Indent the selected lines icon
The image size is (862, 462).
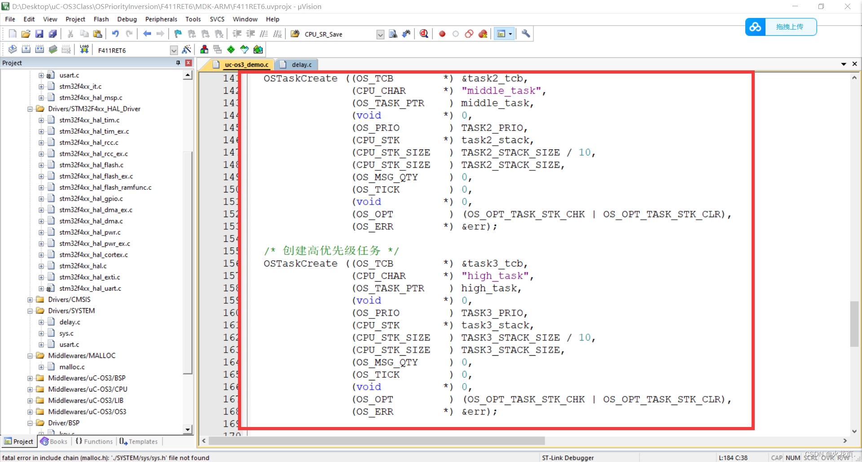point(237,34)
